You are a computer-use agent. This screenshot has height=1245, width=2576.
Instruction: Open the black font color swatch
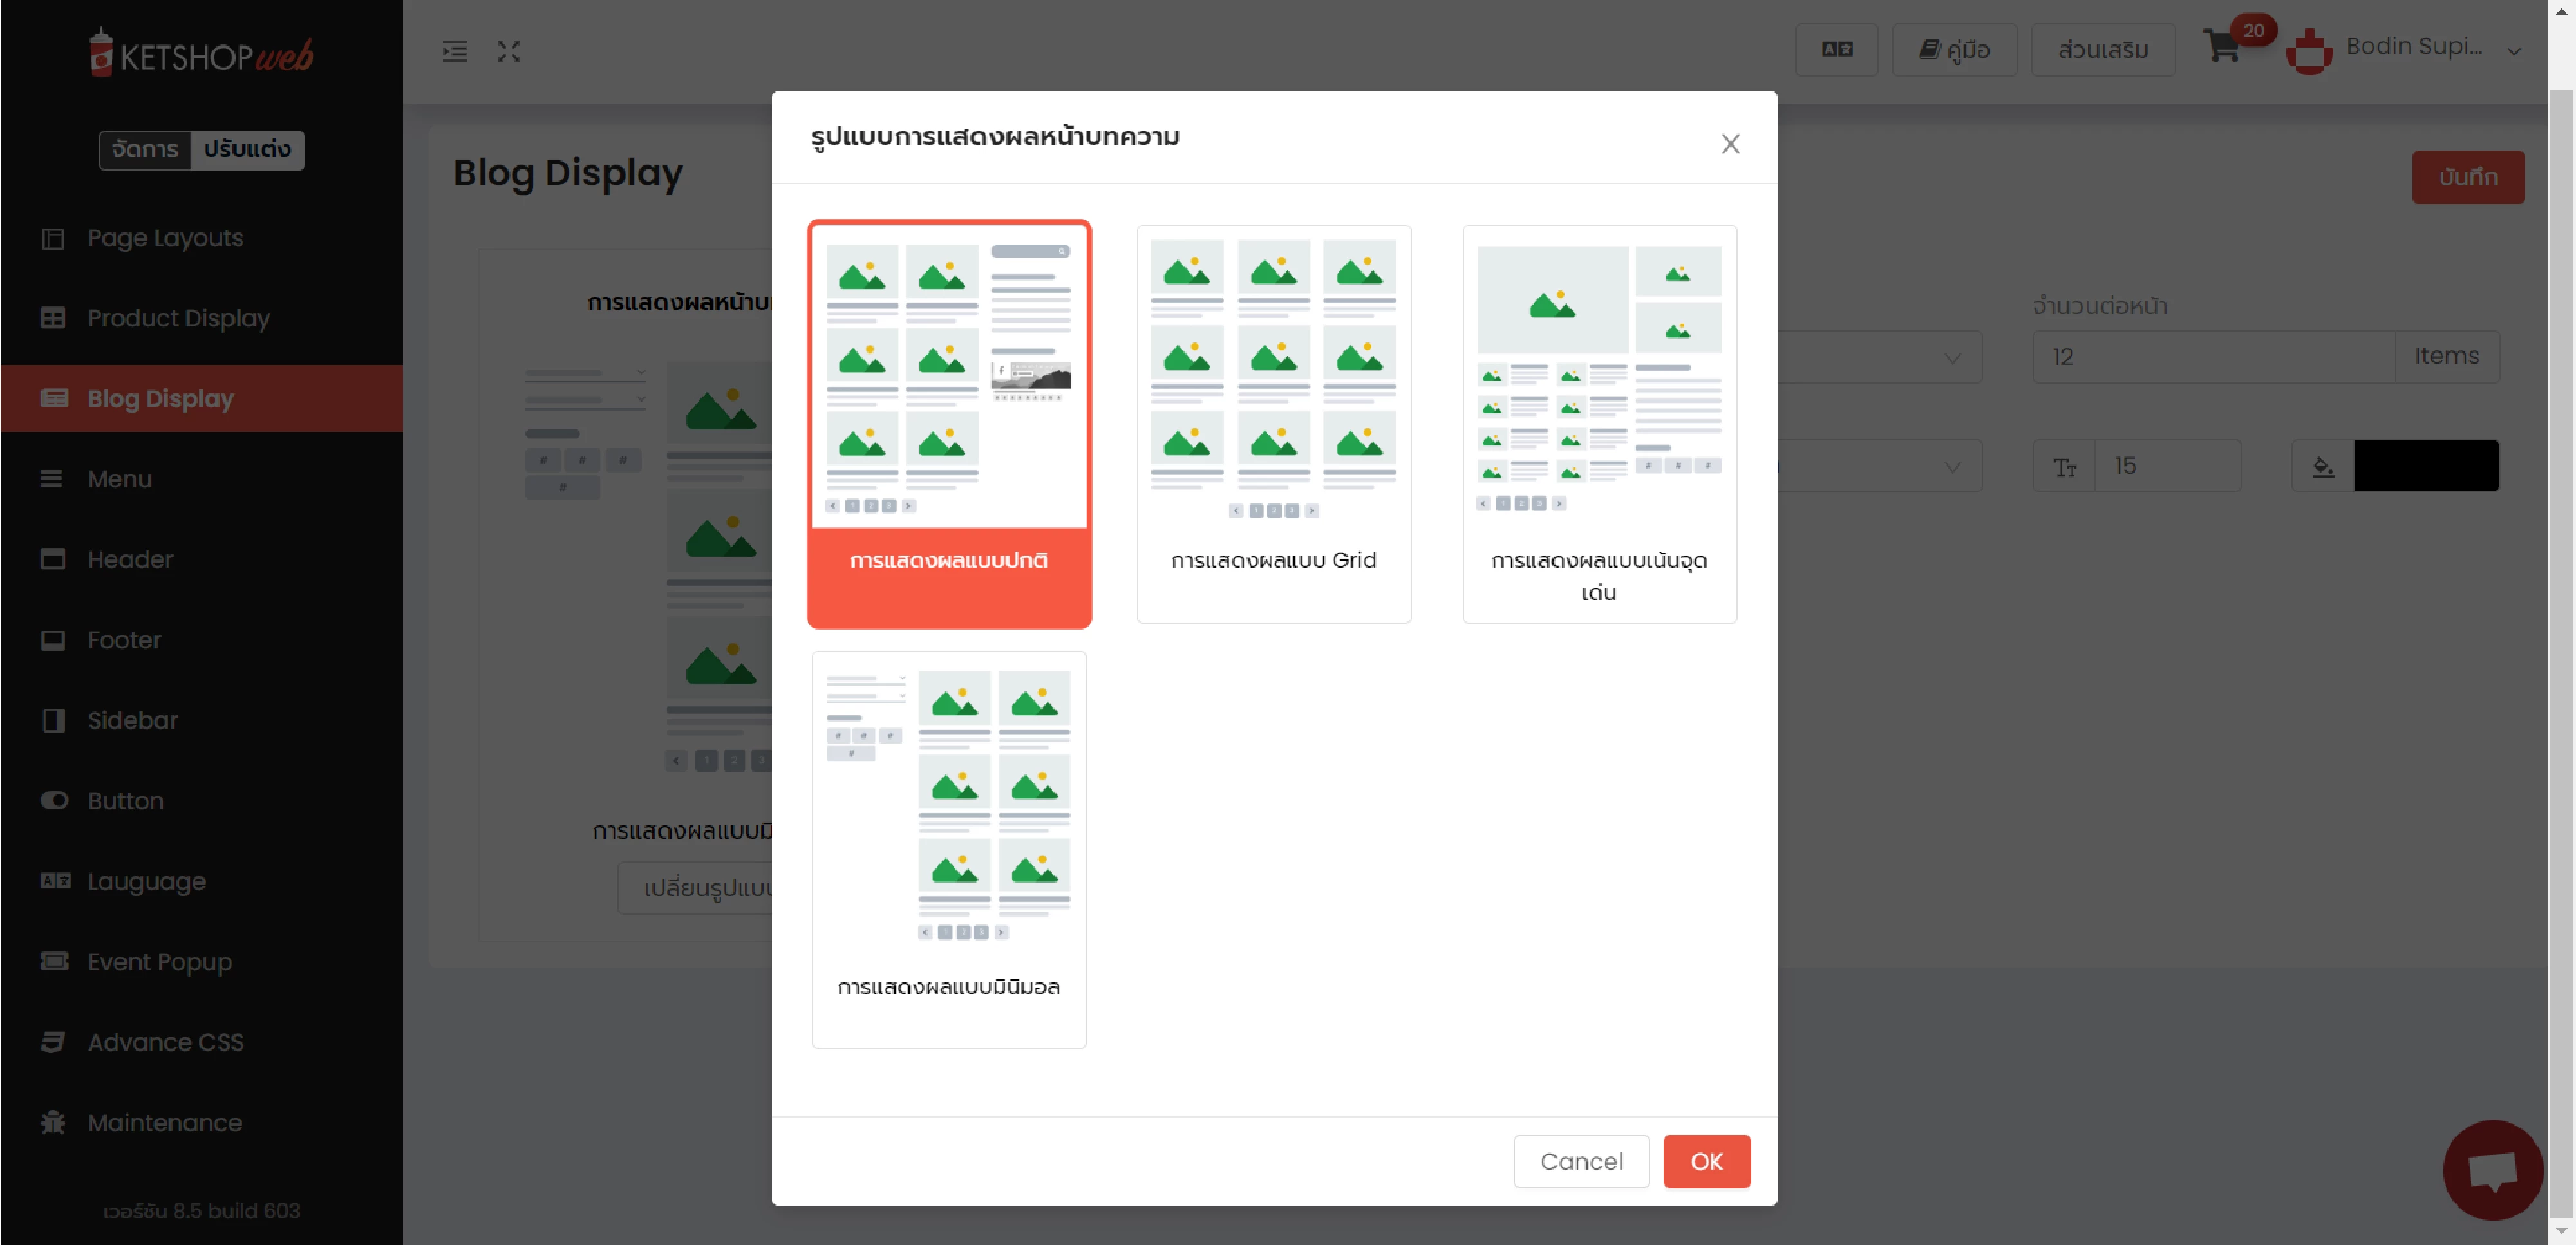click(x=2426, y=466)
